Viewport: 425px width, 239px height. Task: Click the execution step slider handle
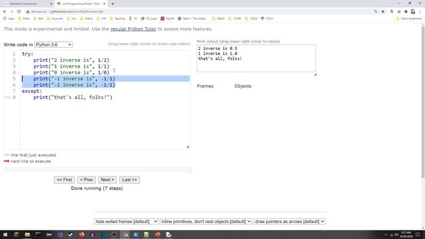coord(189,170)
